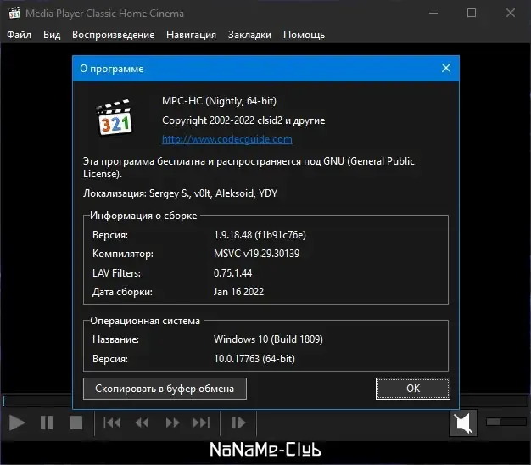
Task: Click the frame-step icon
Action: coord(238,423)
